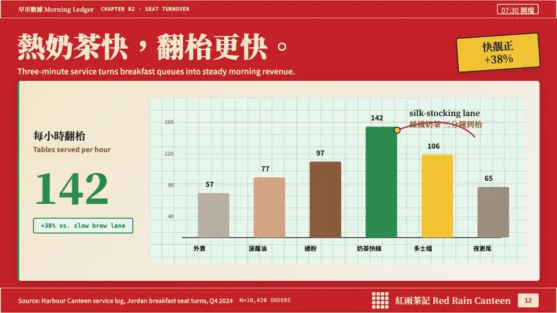Click the value label 65
This screenshot has height=313, width=557.
(x=489, y=179)
